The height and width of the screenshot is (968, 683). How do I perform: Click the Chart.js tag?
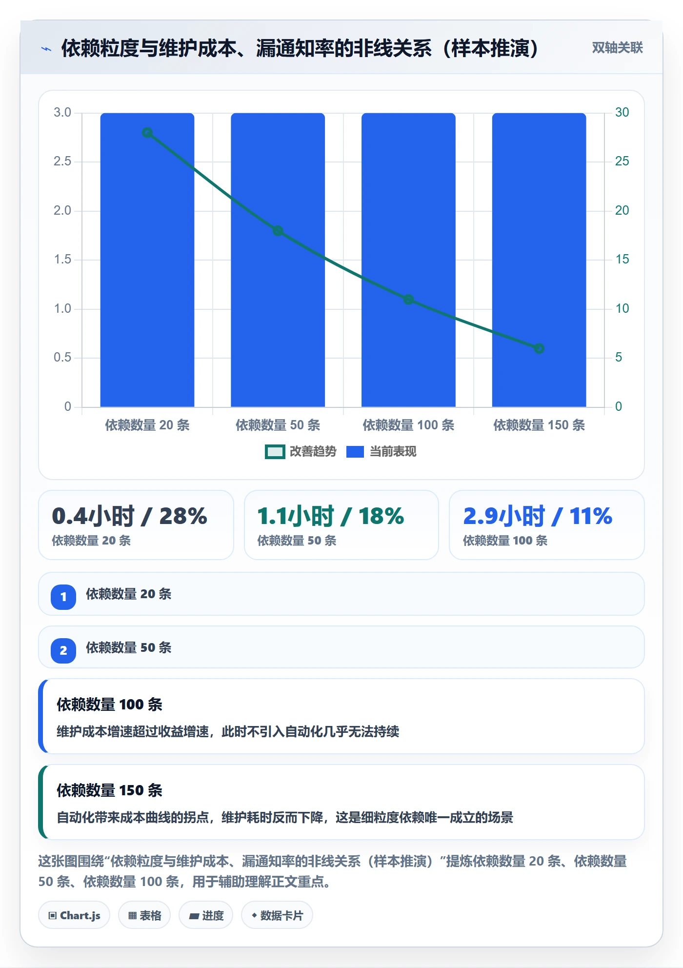[74, 915]
